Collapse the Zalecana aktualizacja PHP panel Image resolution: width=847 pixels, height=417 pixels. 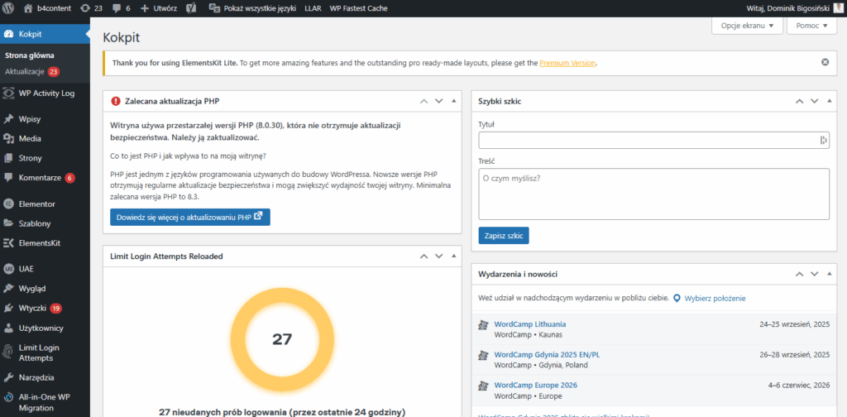453,101
